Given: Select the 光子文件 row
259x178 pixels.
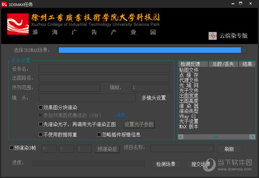Looking at the screenshot, I should pos(189,91).
